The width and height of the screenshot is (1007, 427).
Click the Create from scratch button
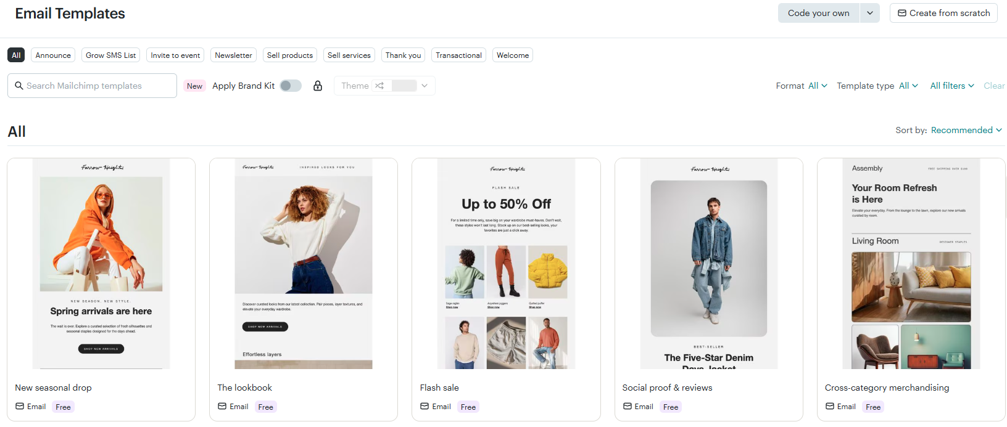(943, 13)
